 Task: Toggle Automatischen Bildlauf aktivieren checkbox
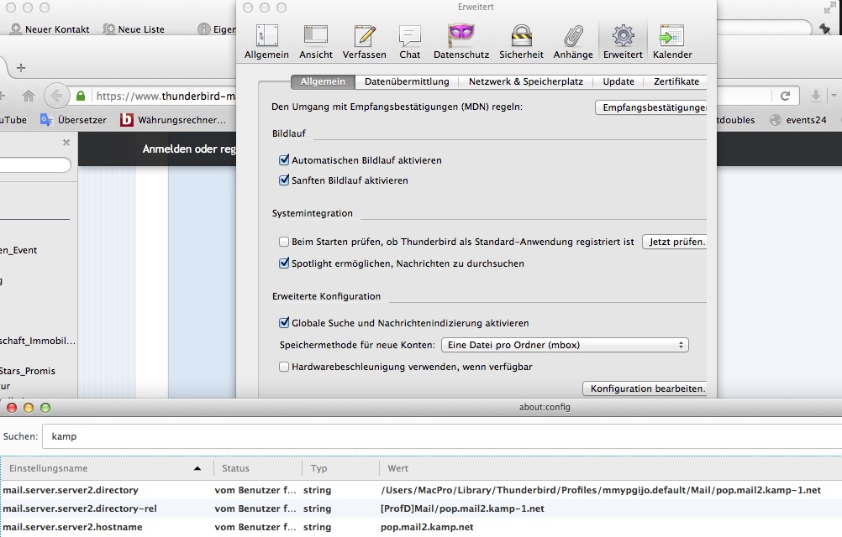284,159
